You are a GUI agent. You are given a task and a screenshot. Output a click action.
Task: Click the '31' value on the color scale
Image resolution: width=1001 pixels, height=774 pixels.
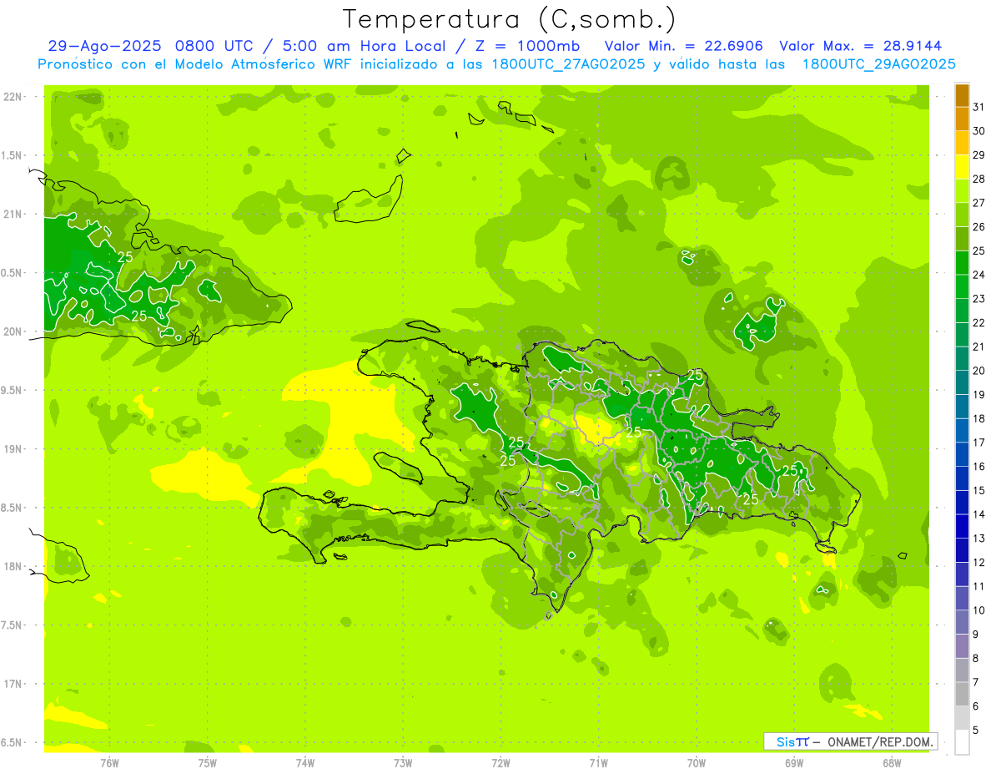click(979, 107)
